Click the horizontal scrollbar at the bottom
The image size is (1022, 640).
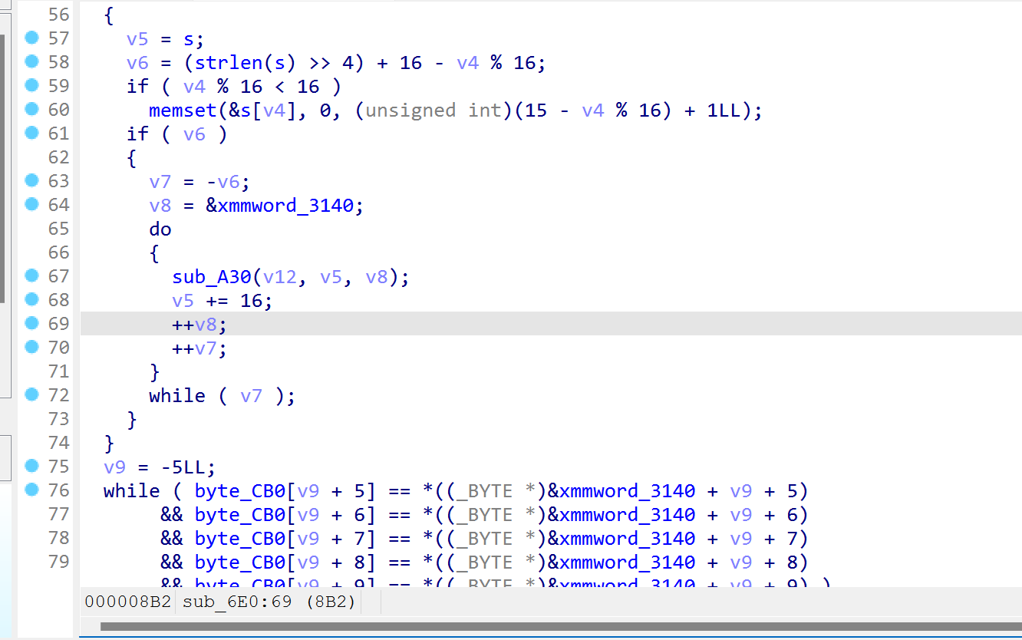[537, 627]
